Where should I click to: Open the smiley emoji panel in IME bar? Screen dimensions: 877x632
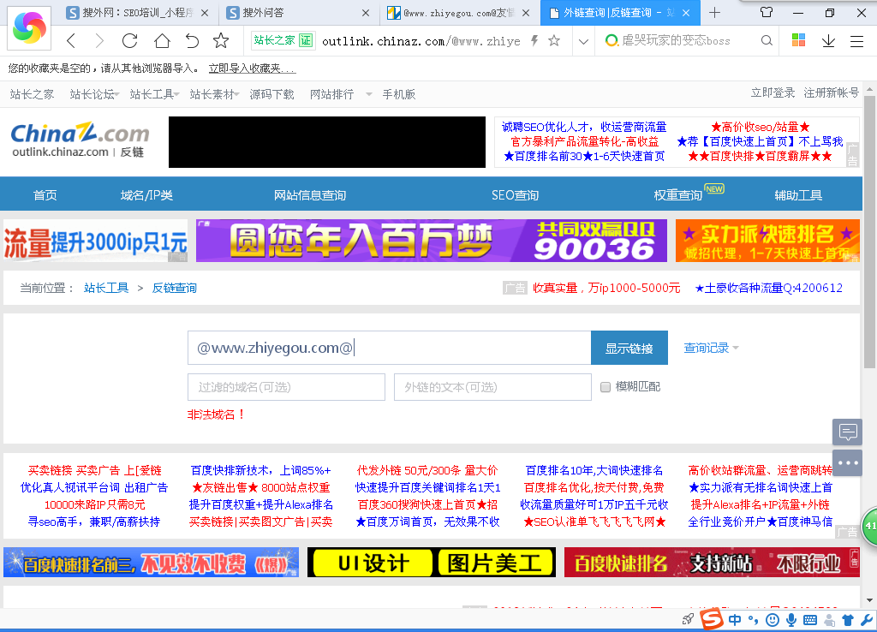[x=773, y=620]
